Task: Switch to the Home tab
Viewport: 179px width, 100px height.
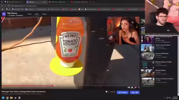Action: coord(29,14)
